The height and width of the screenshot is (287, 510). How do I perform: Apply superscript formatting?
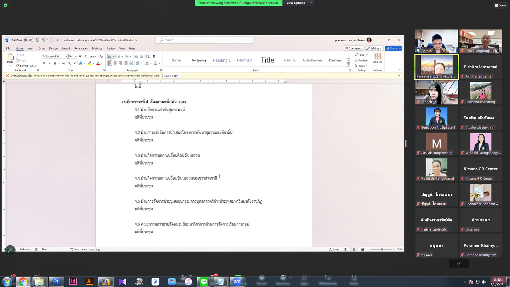[x=75, y=63]
